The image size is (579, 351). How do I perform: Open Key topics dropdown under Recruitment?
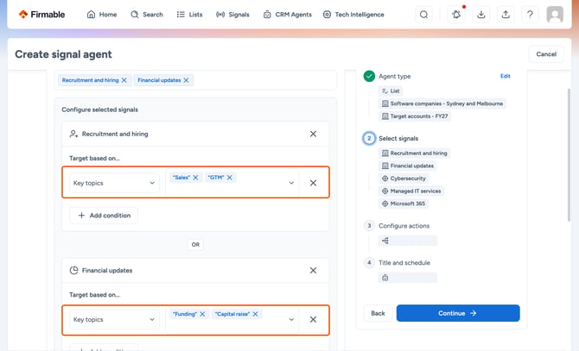[114, 183]
